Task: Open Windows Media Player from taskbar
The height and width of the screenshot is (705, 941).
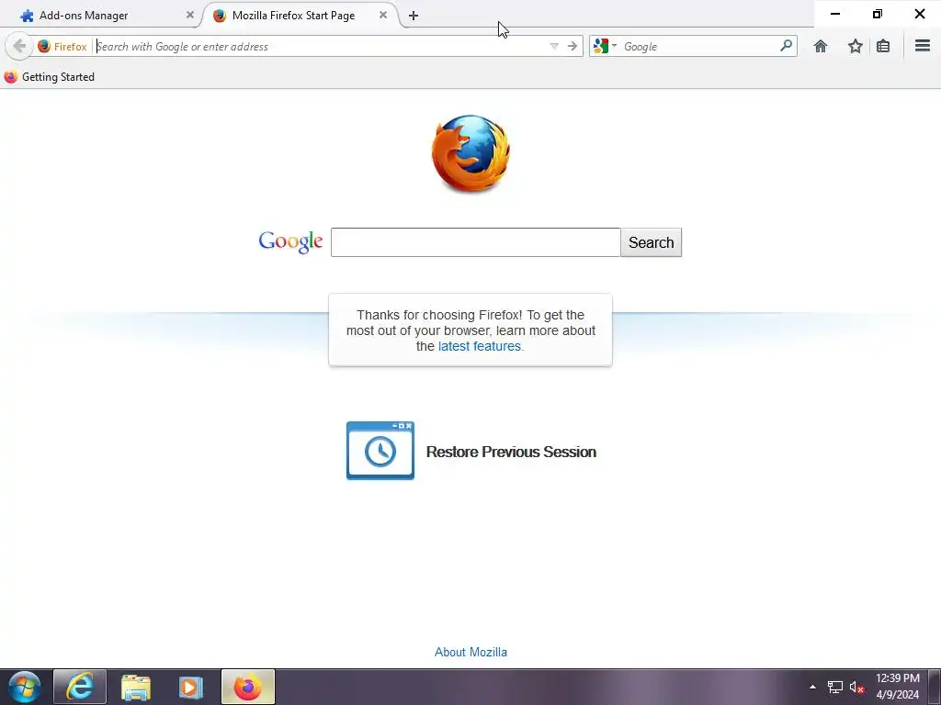Action: point(191,687)
